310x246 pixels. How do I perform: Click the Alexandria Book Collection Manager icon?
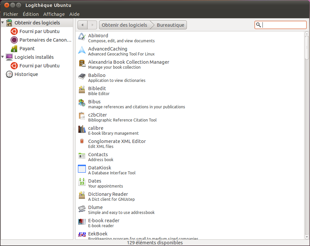82,63
